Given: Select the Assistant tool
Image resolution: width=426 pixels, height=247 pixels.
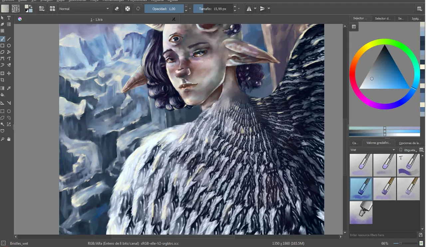Looking at the screenshot, I should [x=2, y=103].
